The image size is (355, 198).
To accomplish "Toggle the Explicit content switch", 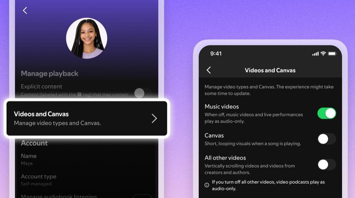I will tap(143, 93).
